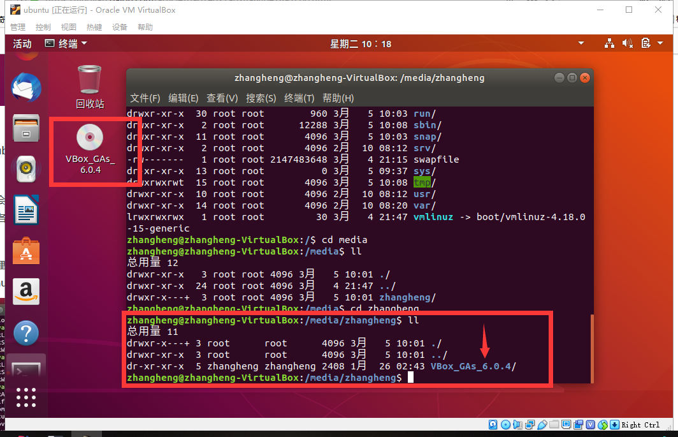The width and height of the screenshot is (678, 437).
Task: Launch Rhythmbox speaker icon in the dock
Action: 26,168
